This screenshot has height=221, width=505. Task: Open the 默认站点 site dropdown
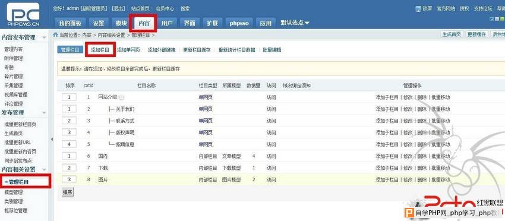pos(295,23)
